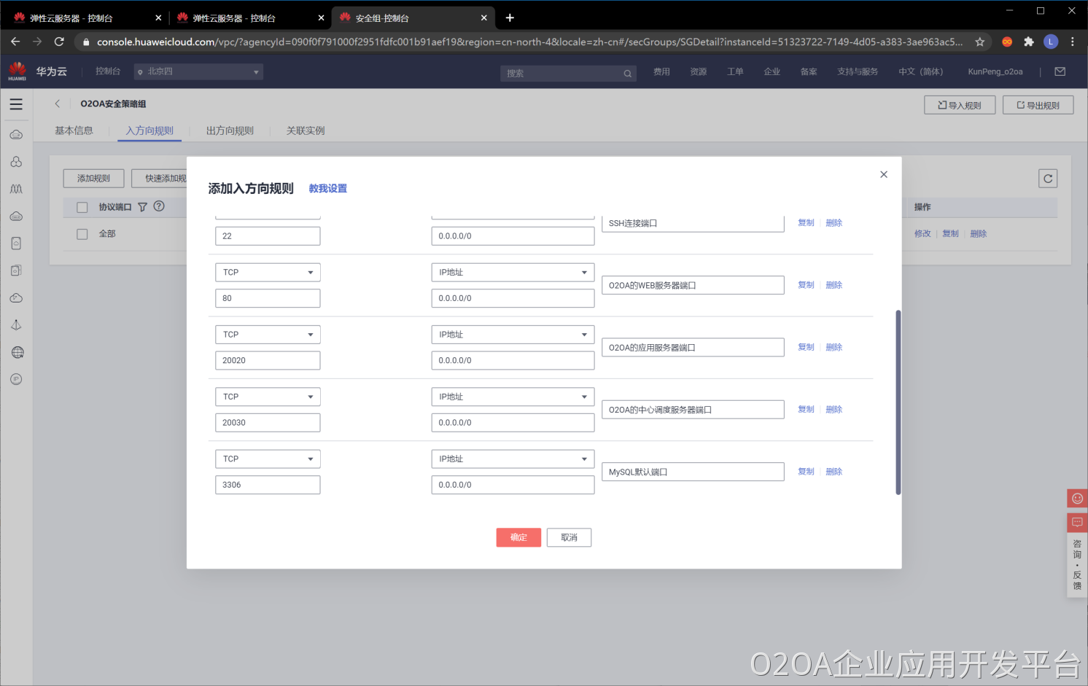Screen dimensions: 1088x686
Task: Click the filter funnel icon by 协议端口
Action: click(143, 207)
